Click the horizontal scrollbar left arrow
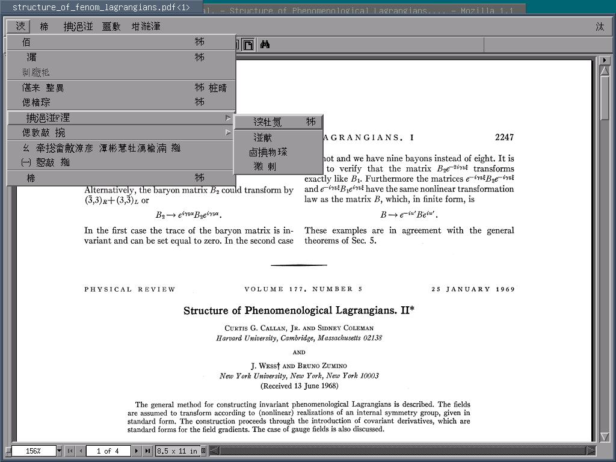Screen dimensions: 616x462 coord(214,451)
